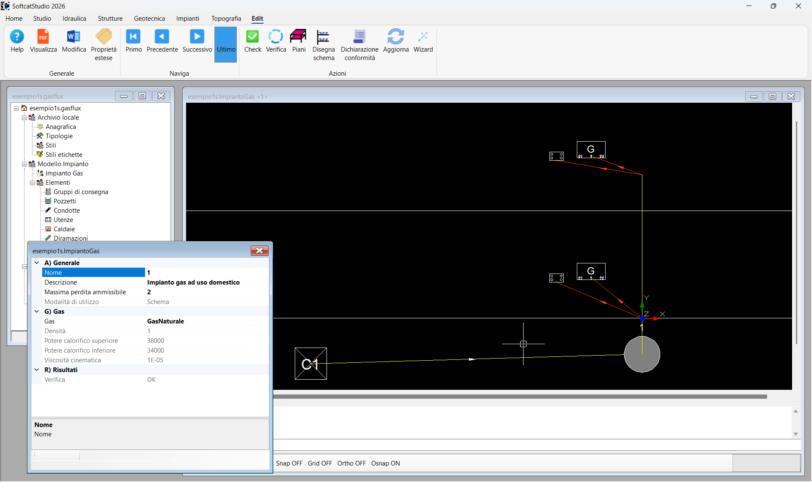812x482 pixels.
Task: Launch the Wizard tool
Action: click(423, 41)
